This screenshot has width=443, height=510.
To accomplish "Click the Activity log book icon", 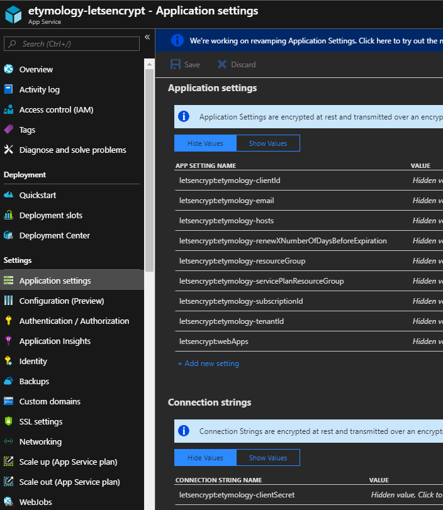I will coord(8,89).
